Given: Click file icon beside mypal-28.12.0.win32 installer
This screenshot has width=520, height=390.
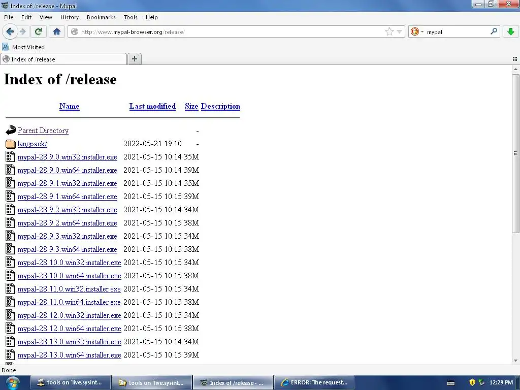Looking at the screenshot, I should tap(10, 315).
